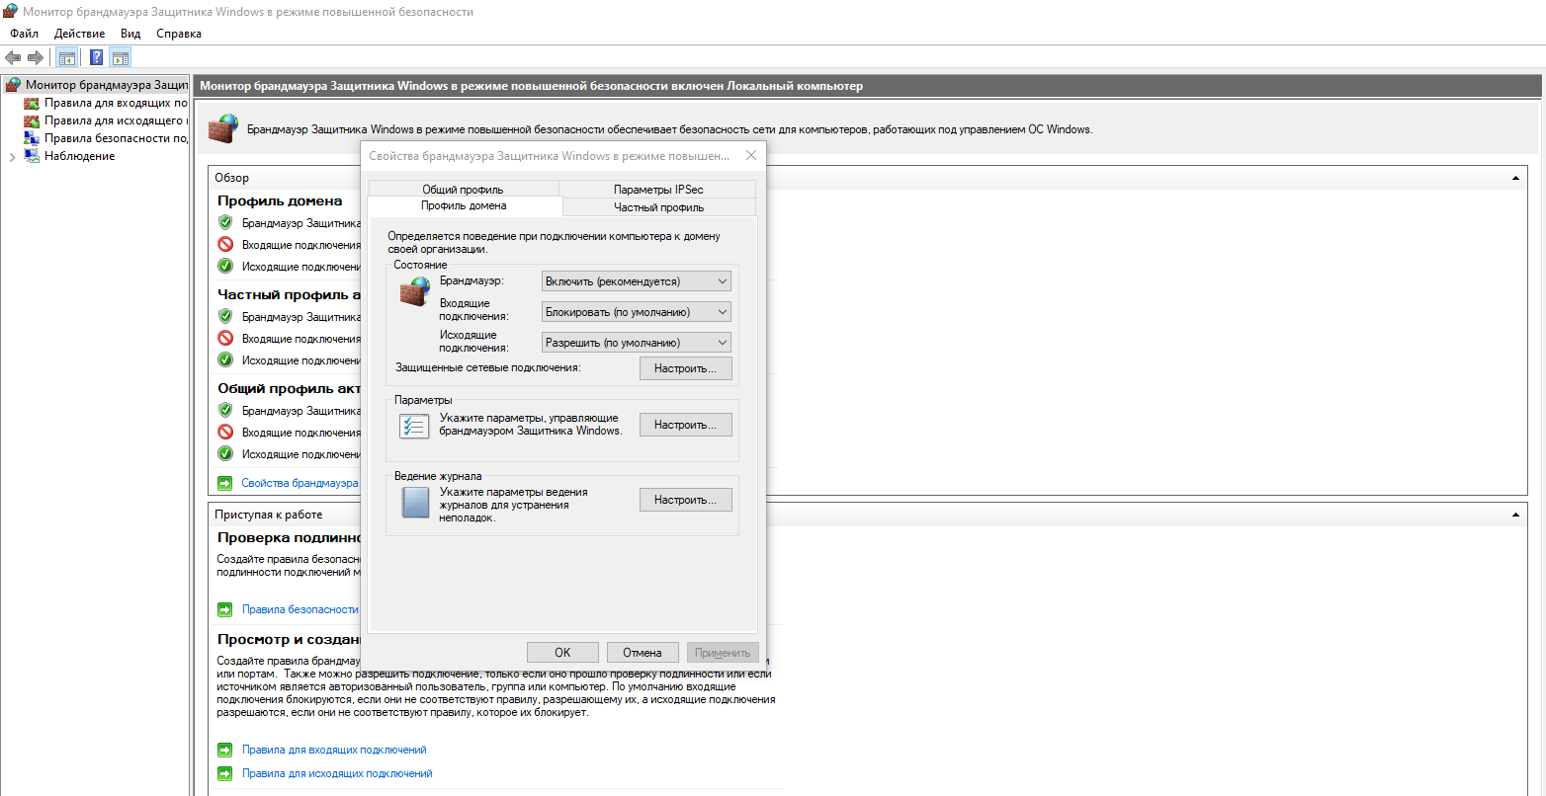1546x796 pixels.
Task: Click the green arrow icon beside Правила безопасности link
Action: point(224,609)
